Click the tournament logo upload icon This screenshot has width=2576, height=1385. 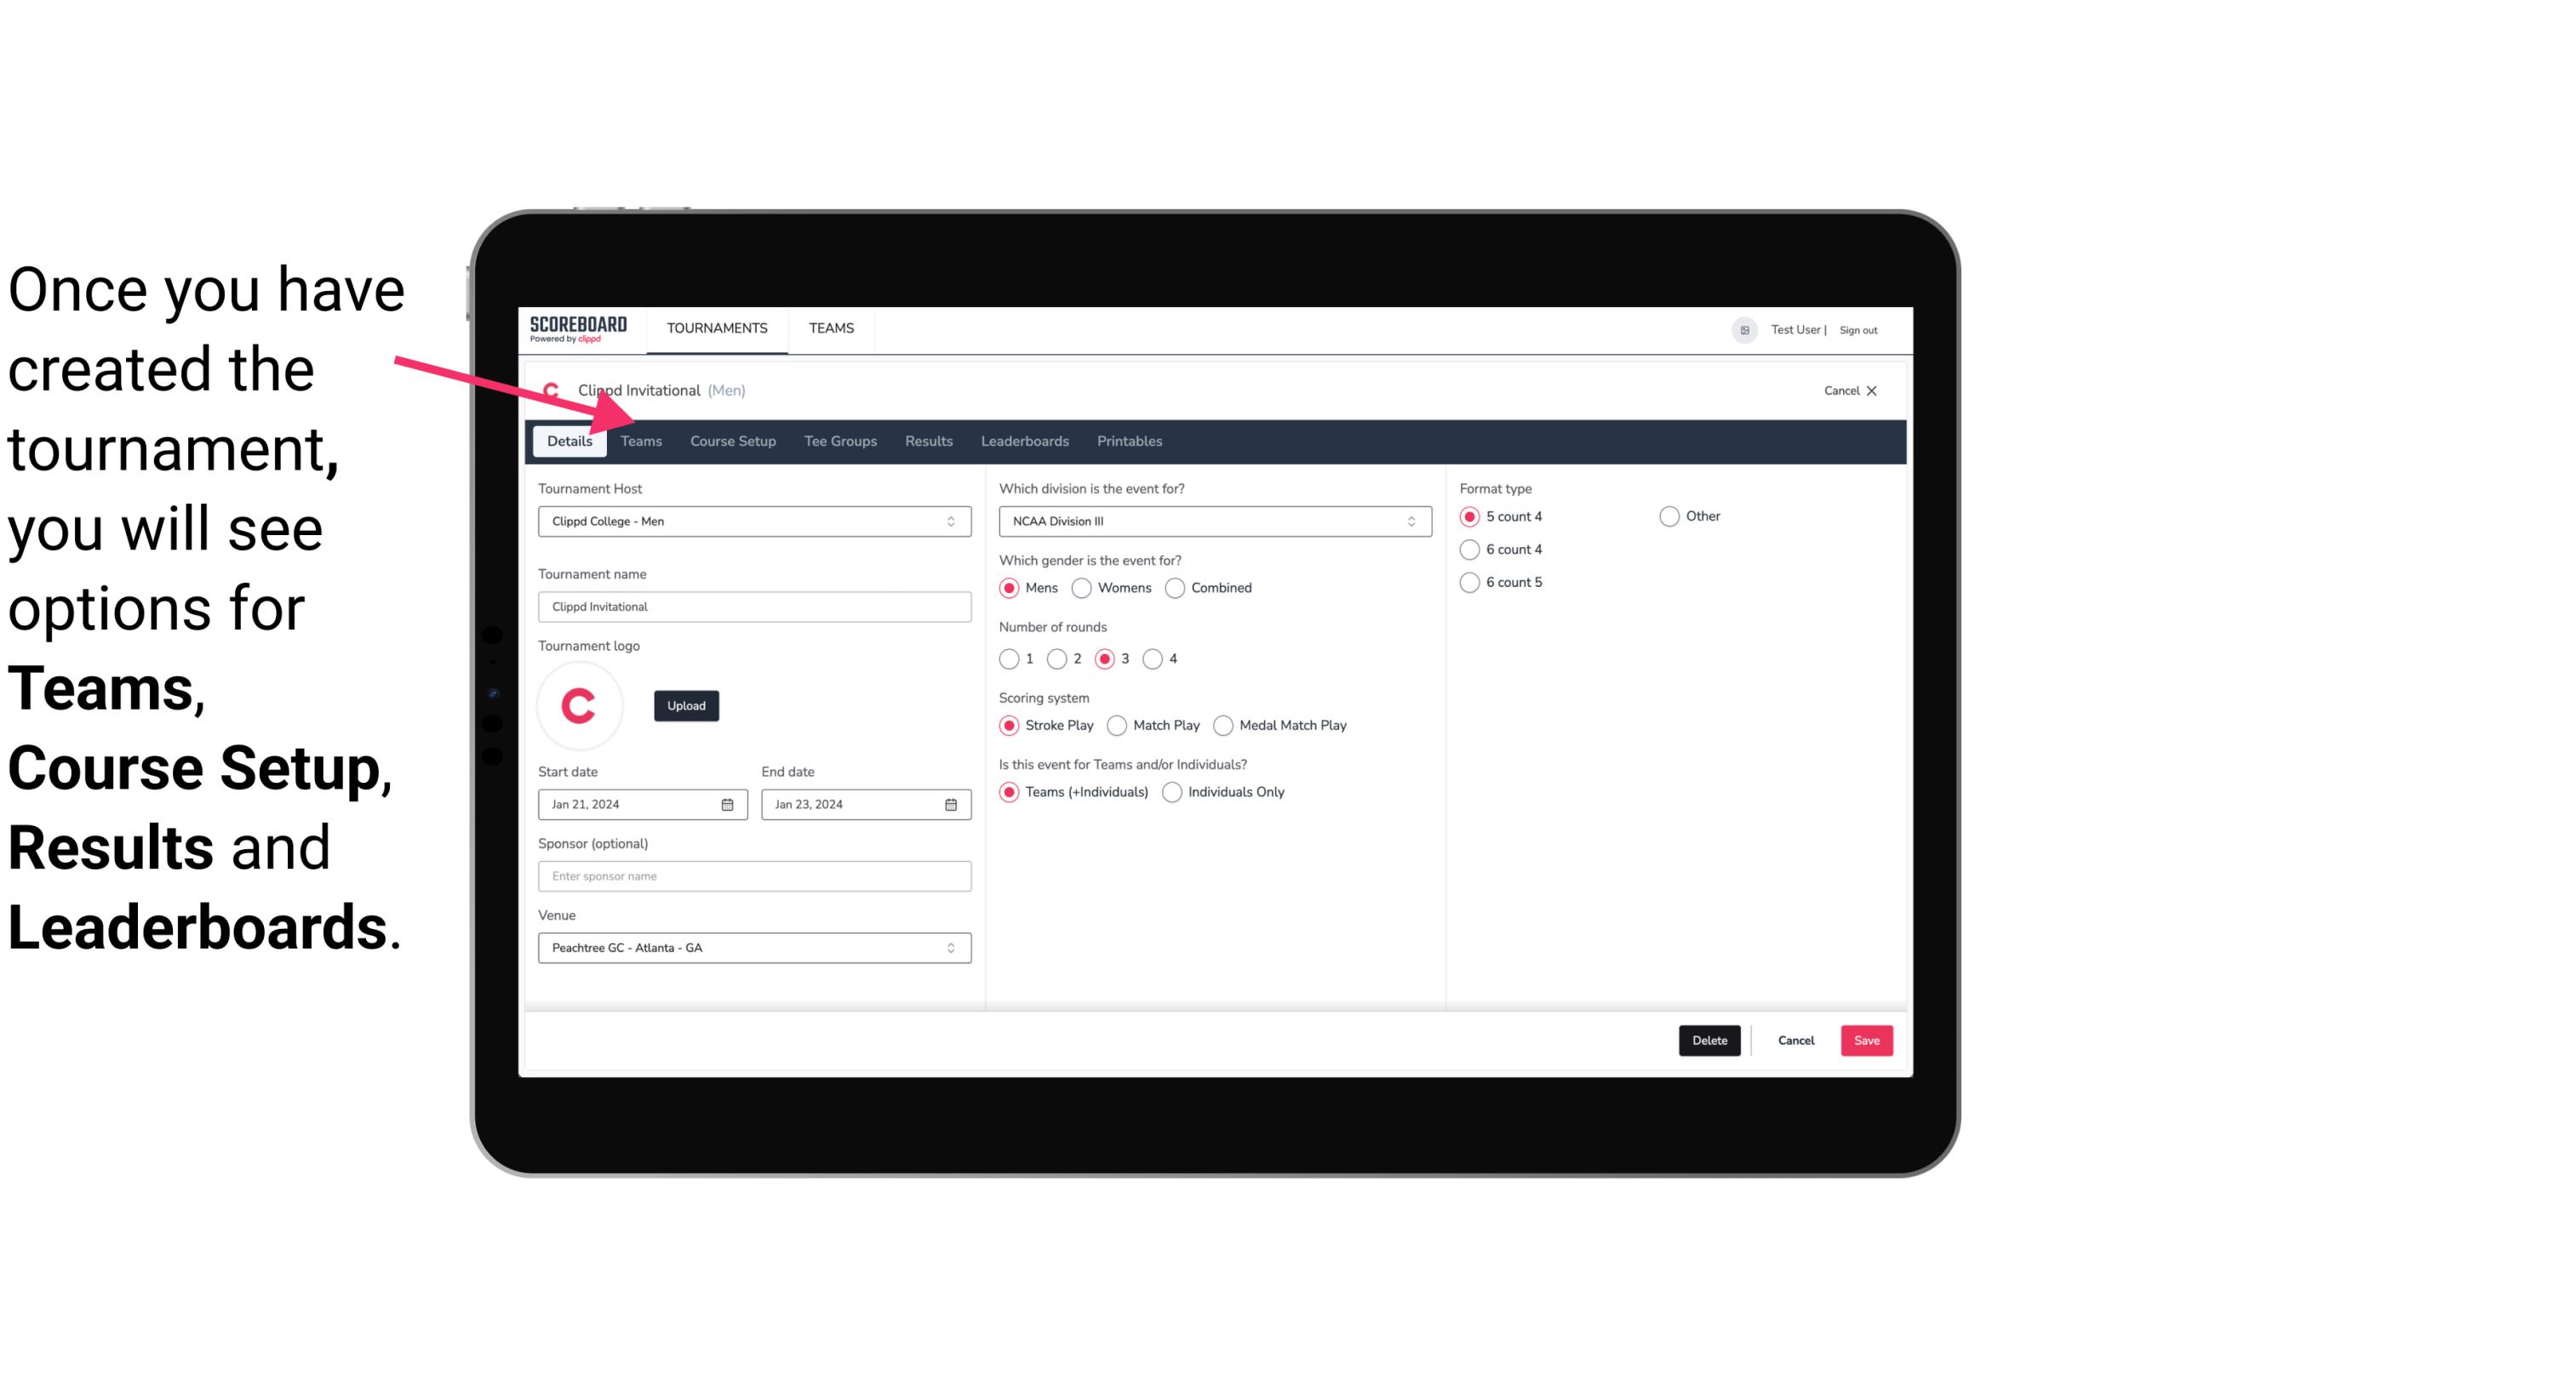684,704
